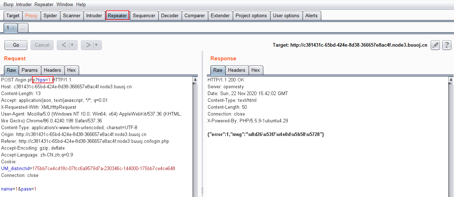
Task: Switch to the Decoder tab
Action: click(170, 16)
